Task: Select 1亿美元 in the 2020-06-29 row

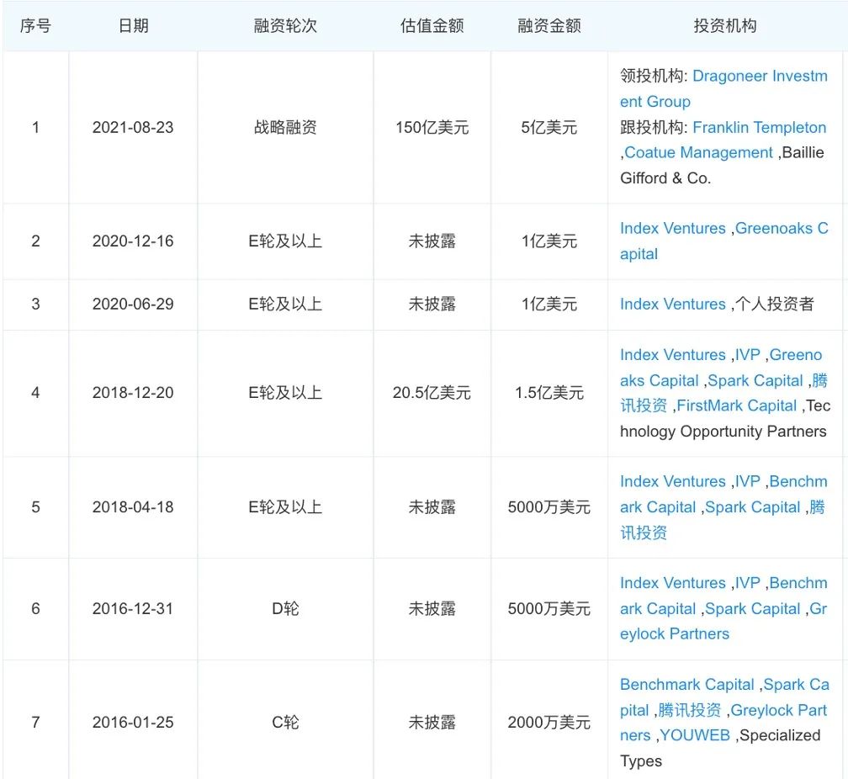Action: tap(549, 304)
